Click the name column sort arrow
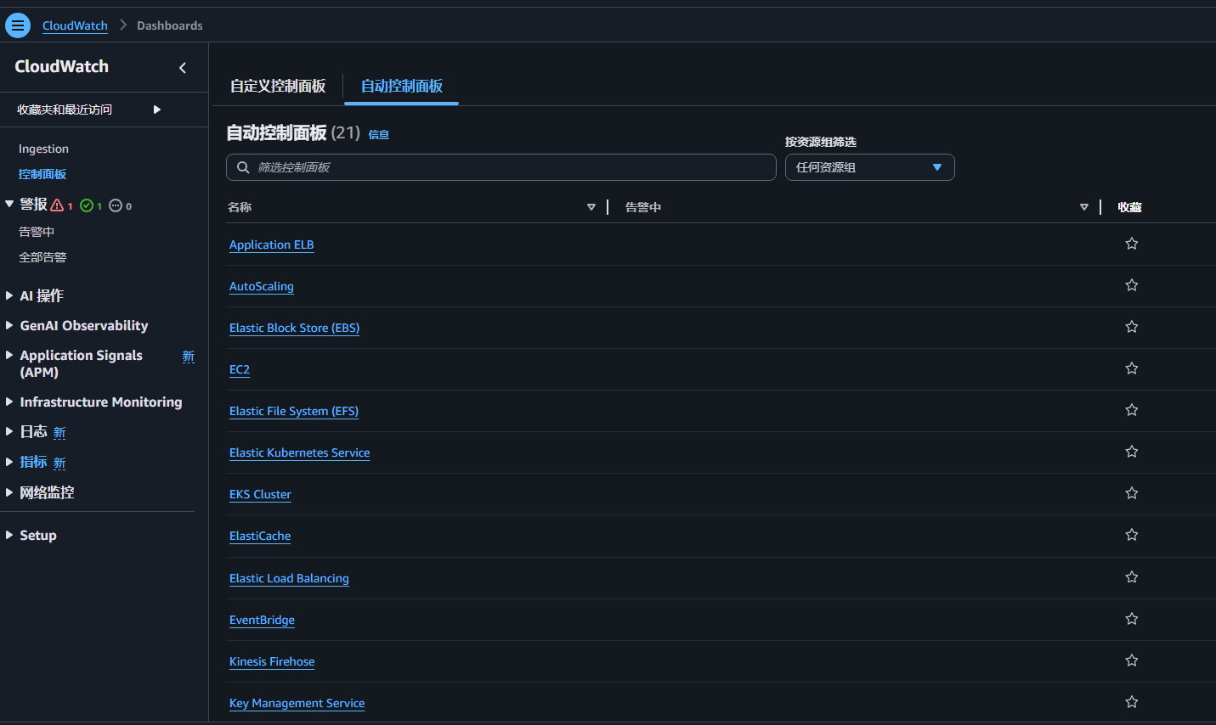Image resolution: width=1216 pixels, height=725 pixels. (x=591, y=207)
